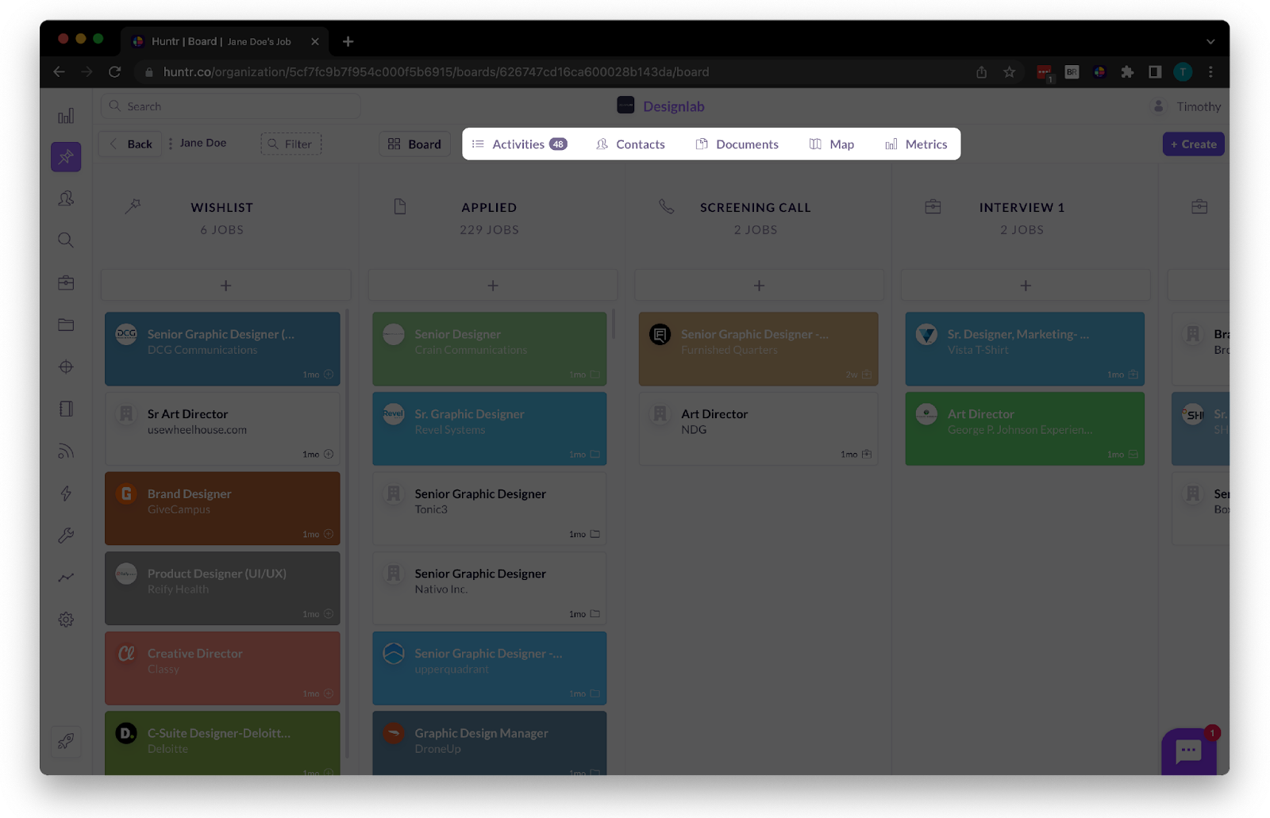1270x818 pixels.
Task: Click the Jane Doe board name
Action: [203, 143]
